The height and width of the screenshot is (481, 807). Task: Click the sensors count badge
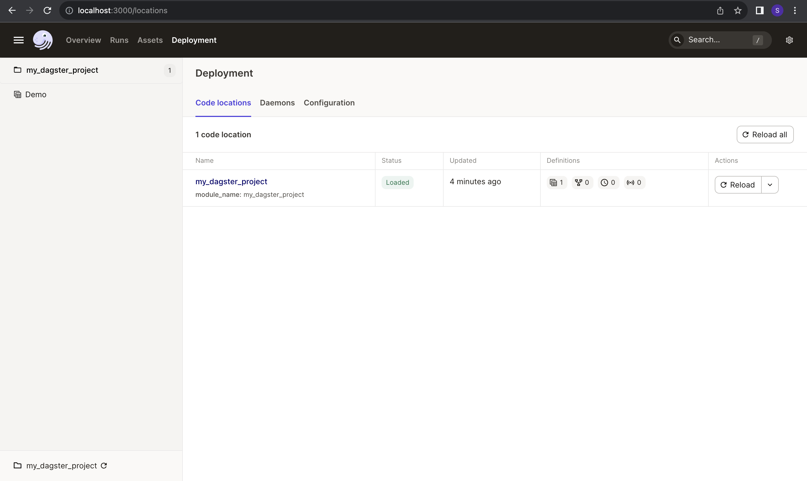(x=634, y=183)
